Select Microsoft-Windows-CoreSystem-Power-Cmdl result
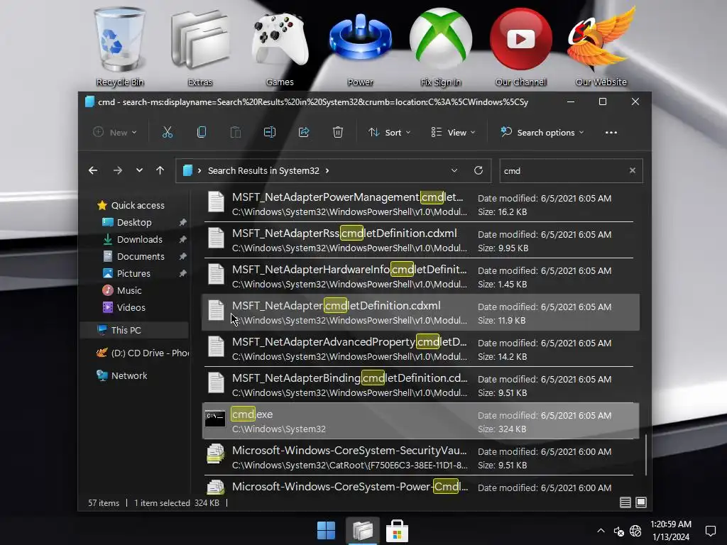 (420, 485)
